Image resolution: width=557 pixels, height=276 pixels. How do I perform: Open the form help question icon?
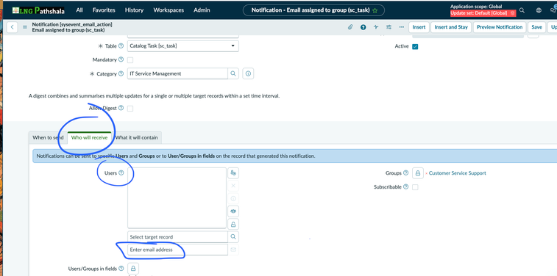tap(363, 27)
